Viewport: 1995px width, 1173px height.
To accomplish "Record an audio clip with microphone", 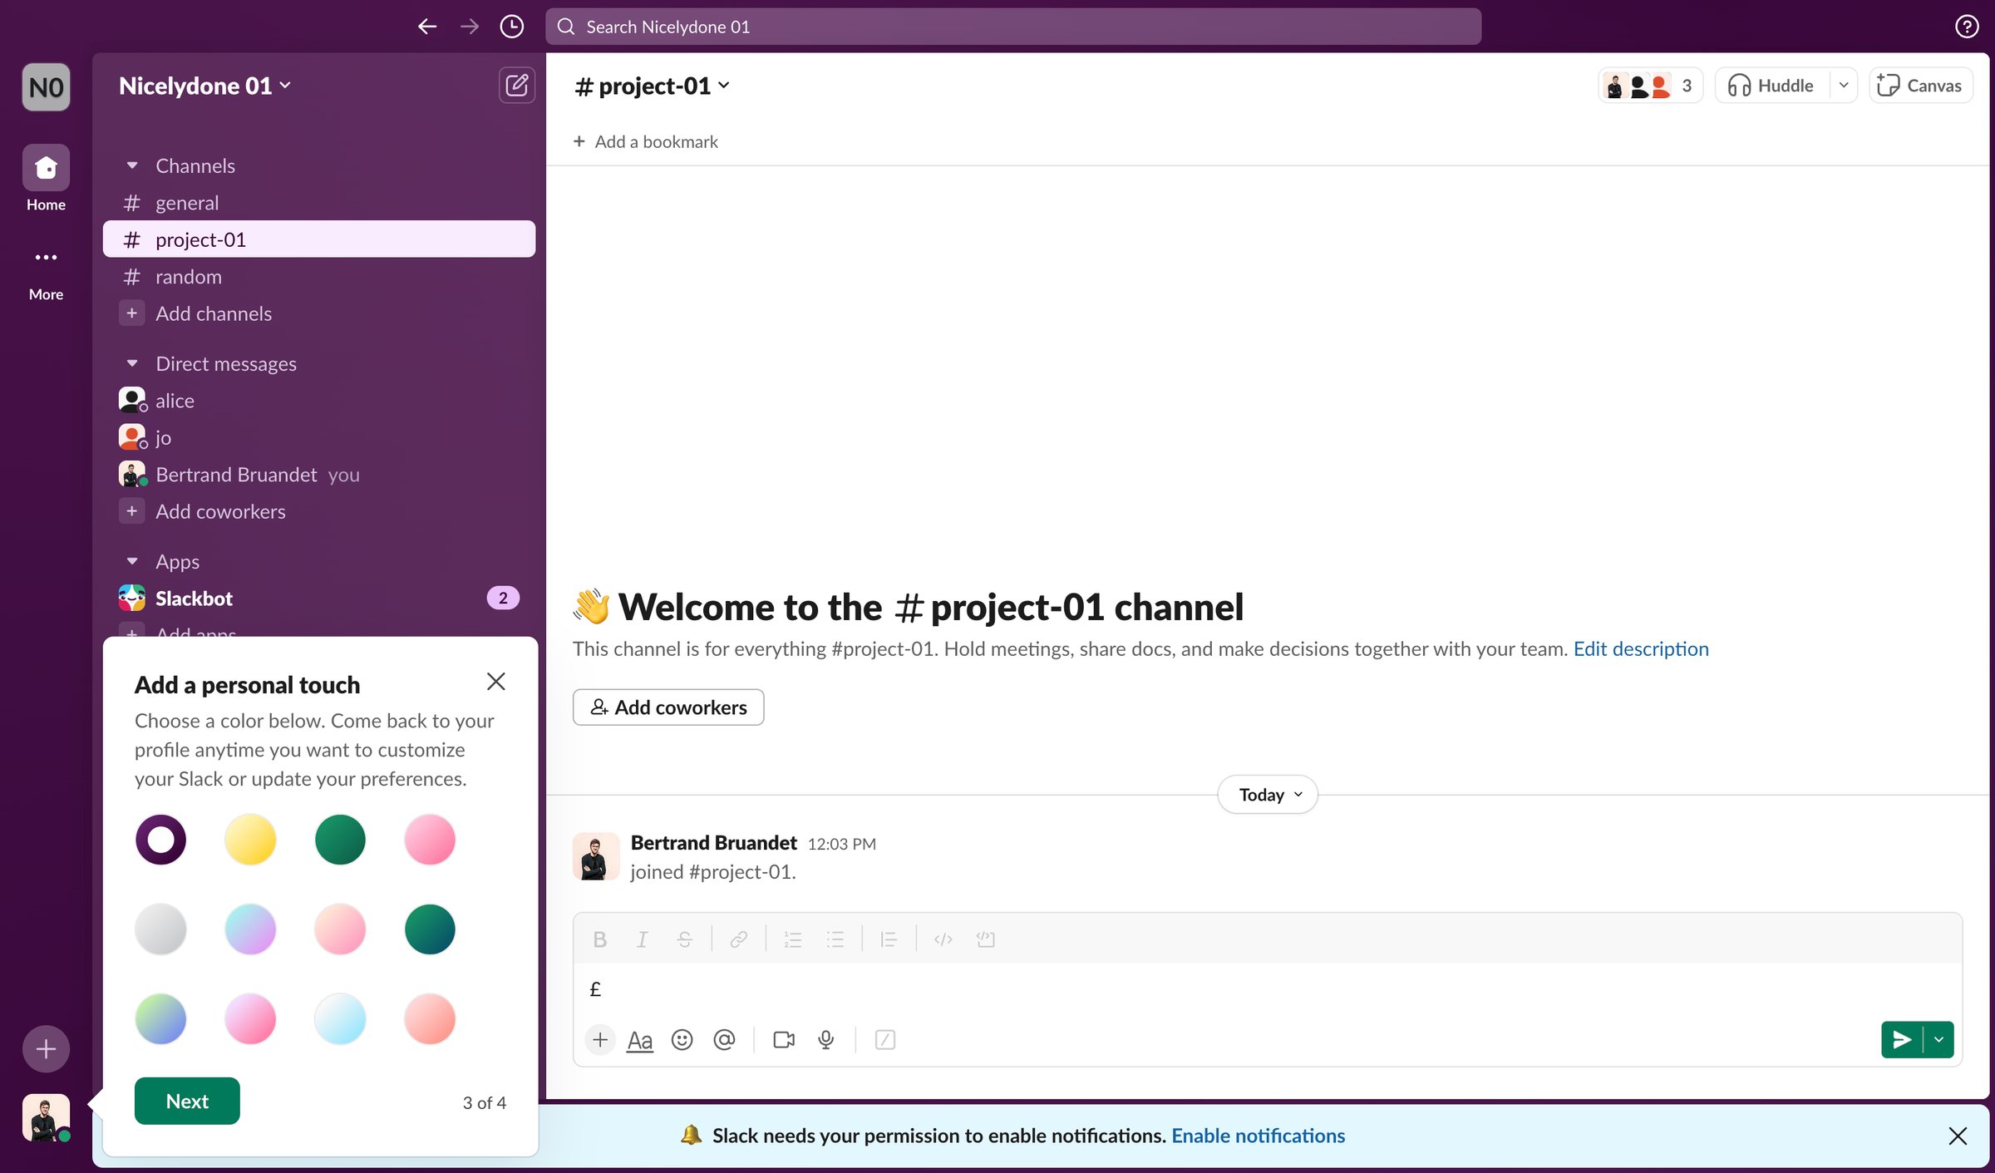I will pyautogui.click(x=825, y=1040).
